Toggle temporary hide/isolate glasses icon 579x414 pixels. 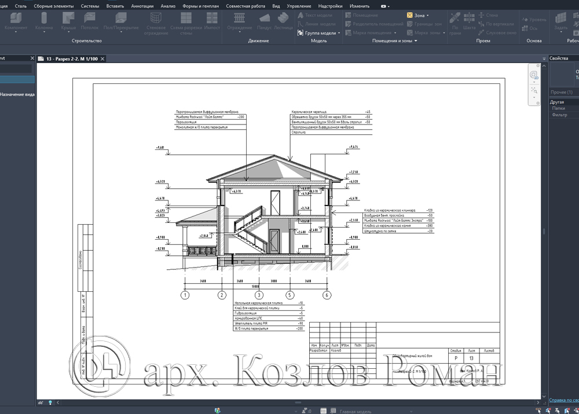point(41,402)
